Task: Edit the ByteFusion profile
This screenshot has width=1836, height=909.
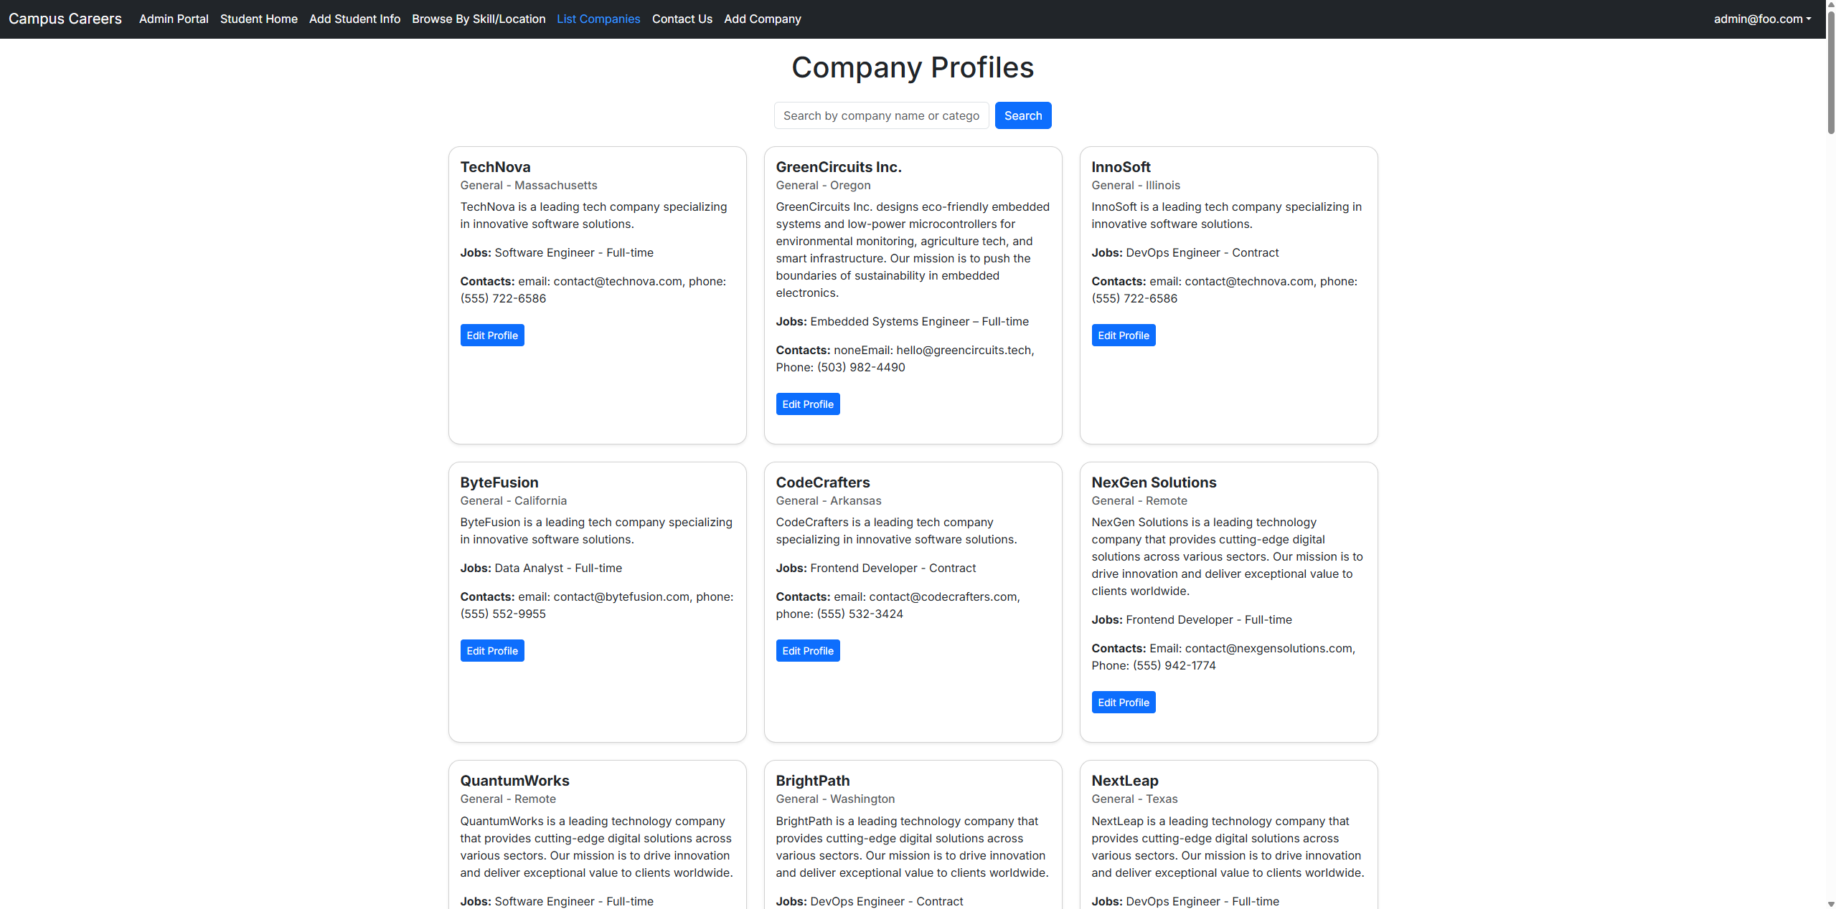Action: [x=492, y=651]
